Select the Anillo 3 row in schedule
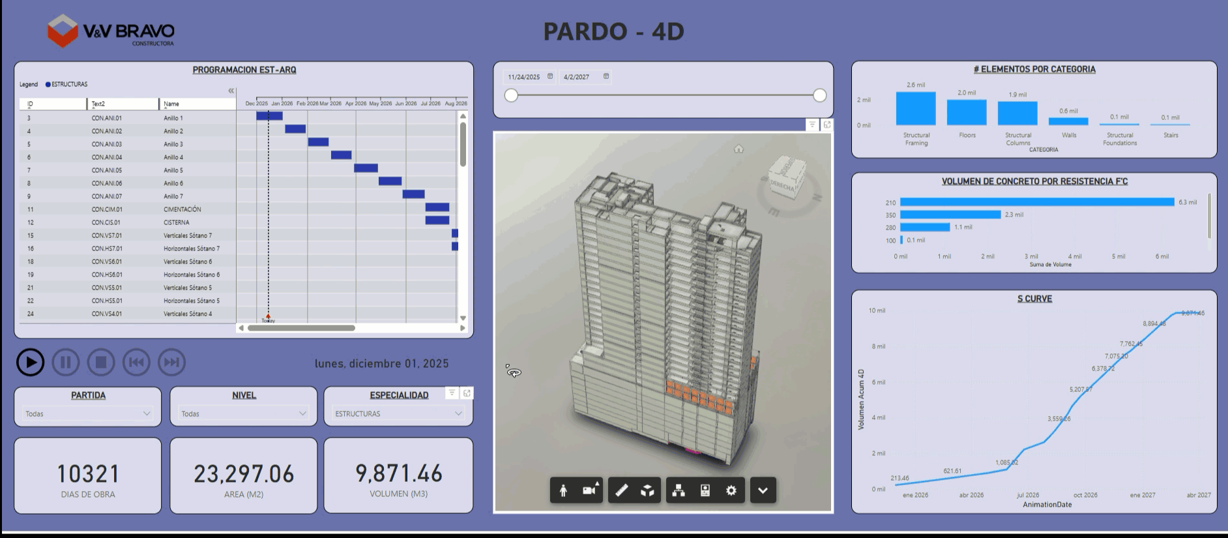This screenshot has height=538, width=1228. [173, 144]
